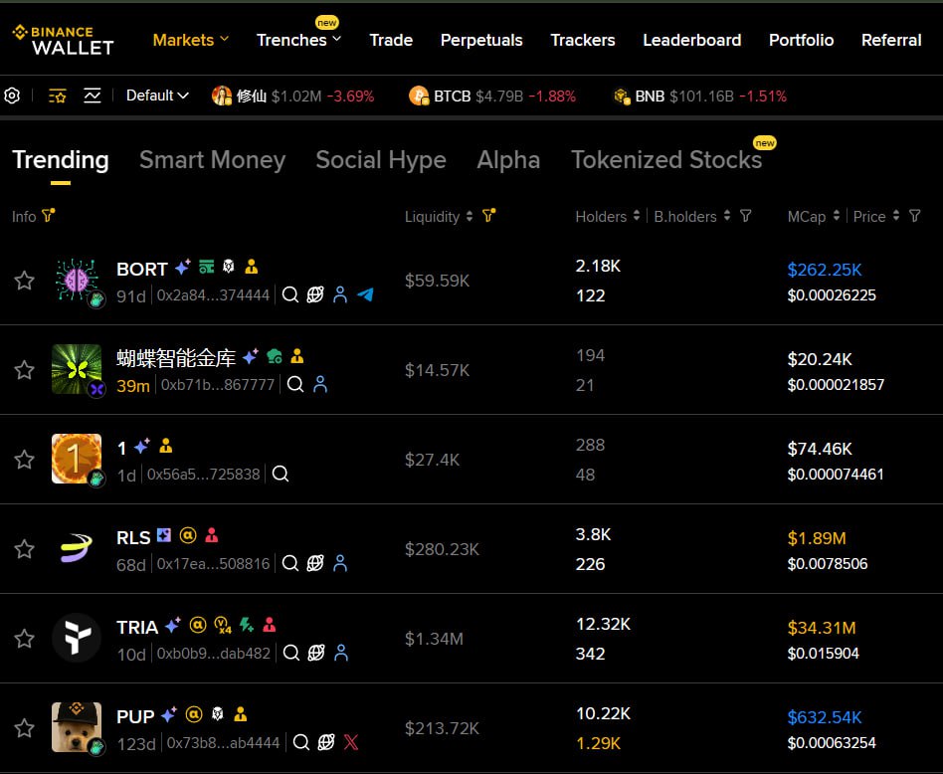Open the website globe icon on the TRIA row
The image size is (943, 774).
point(315,653)
